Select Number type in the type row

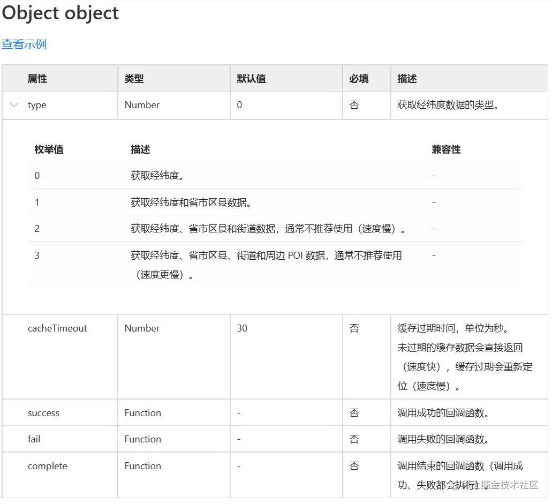142,105
